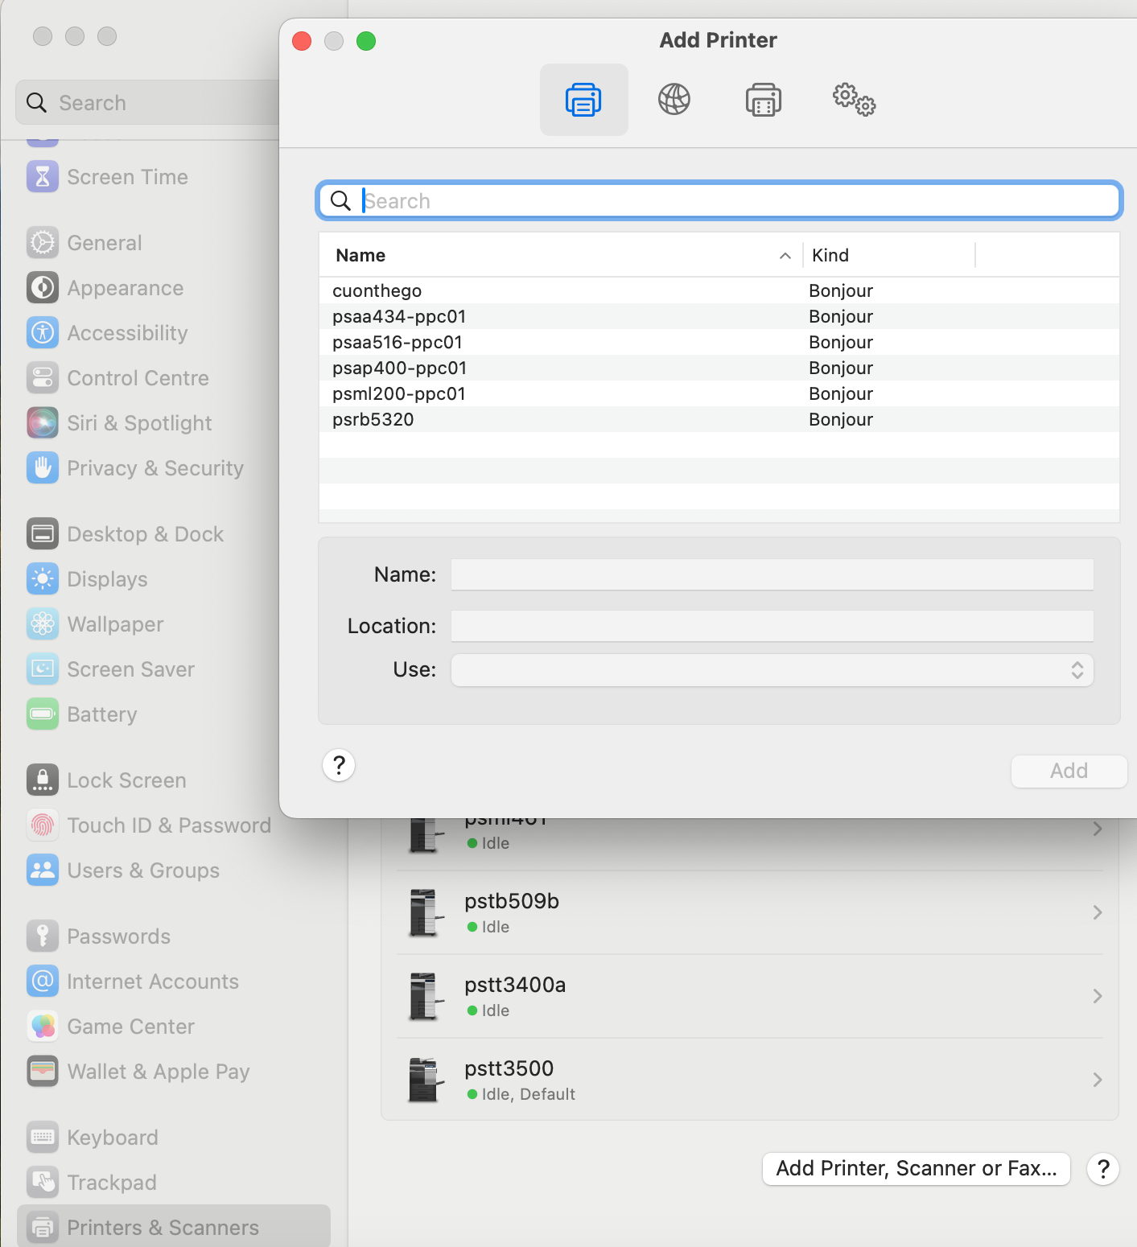Go to Wallpaper settings in sidebar
The width and height of the screenshot is (1137, 1247).
[x=115, y=624]
